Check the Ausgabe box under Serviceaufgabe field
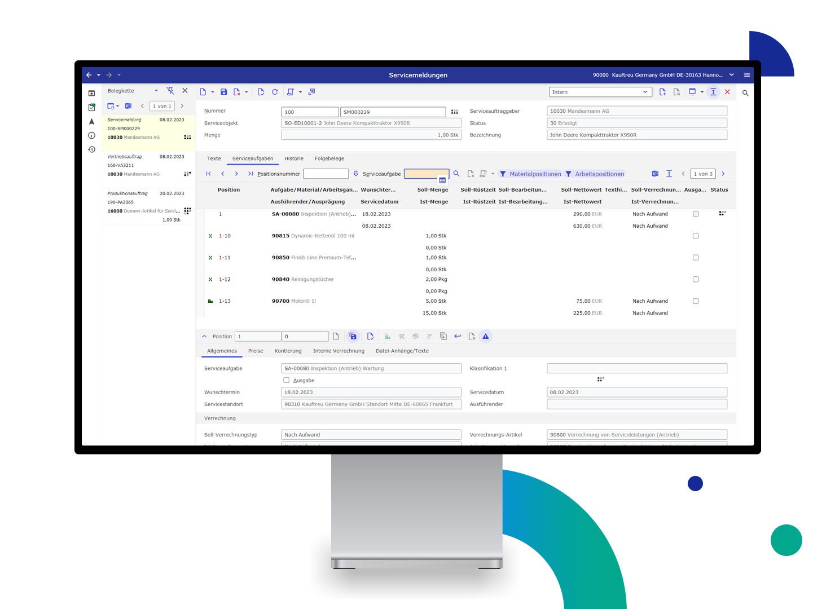 pyautogui.click(x=287, y=380)
